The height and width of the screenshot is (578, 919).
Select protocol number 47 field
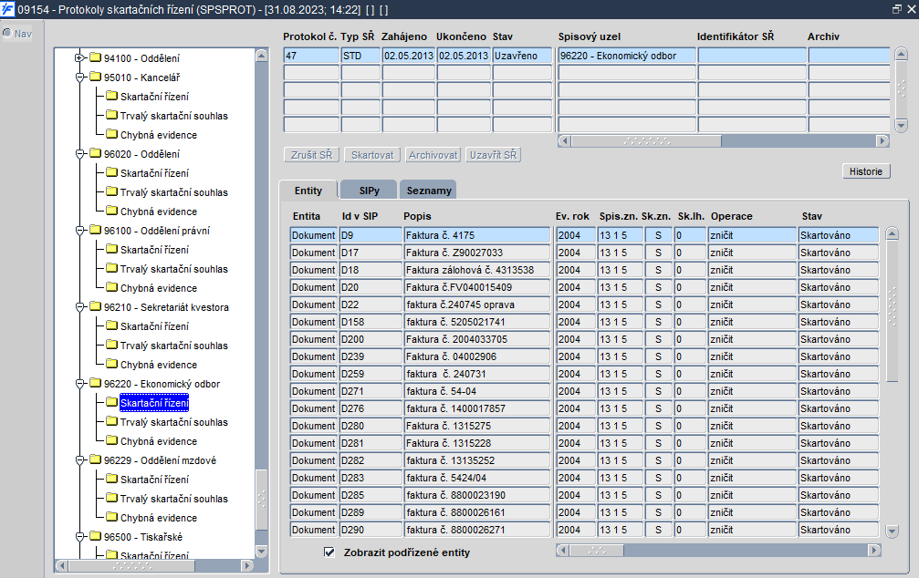[311, 56]
